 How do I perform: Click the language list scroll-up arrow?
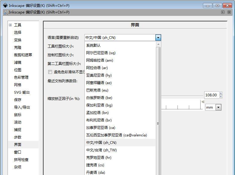point(158,44)
